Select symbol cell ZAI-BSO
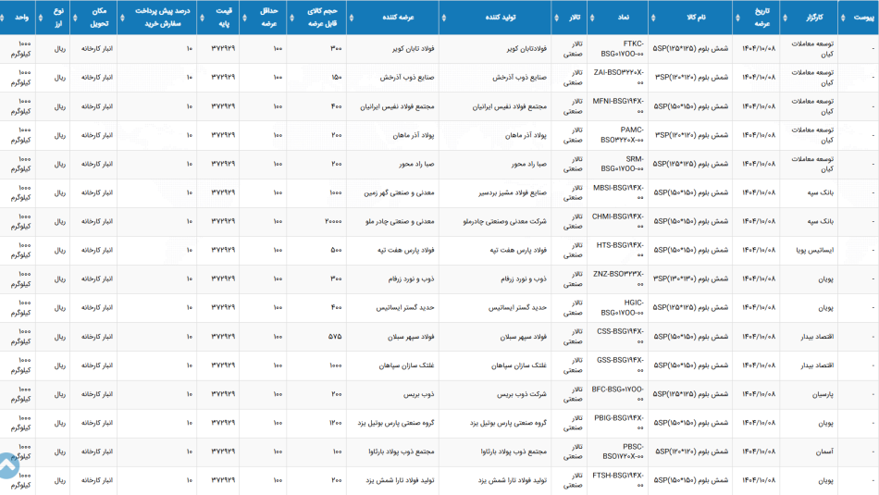The image size is (879, 495). (x=618, y=78)
